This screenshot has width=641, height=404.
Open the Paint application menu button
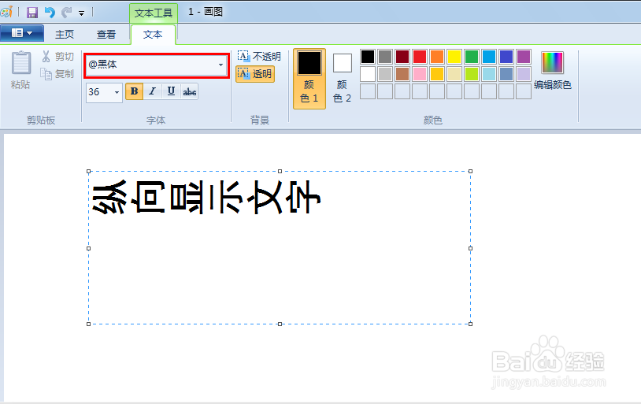tap(22, 33)
